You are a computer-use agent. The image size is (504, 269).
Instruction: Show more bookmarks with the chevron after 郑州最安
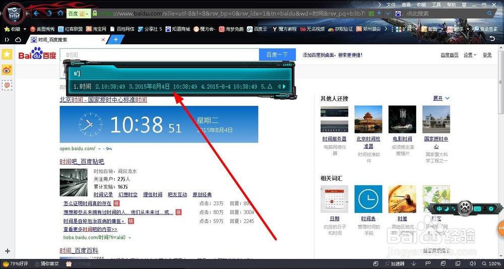pyautogui.click(x=386, y=29)
